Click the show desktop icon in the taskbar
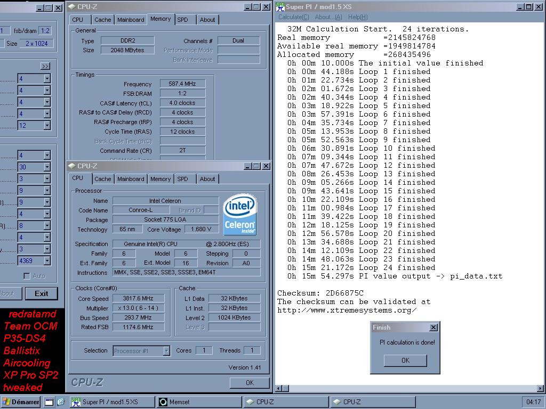Screen dimensions: 546x409 (x=49, y=402)
